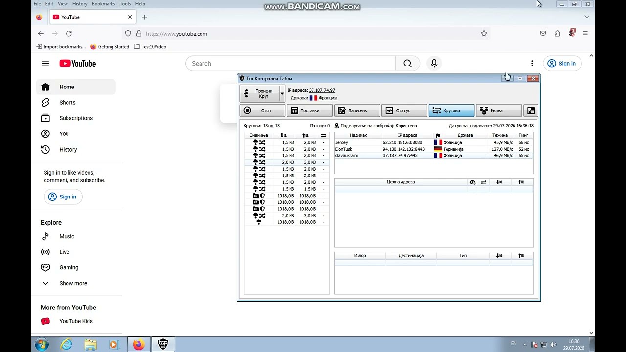Select the slavaukraini relay row
The height and width of the screenshot is (352, 626).
coord(433,155)
